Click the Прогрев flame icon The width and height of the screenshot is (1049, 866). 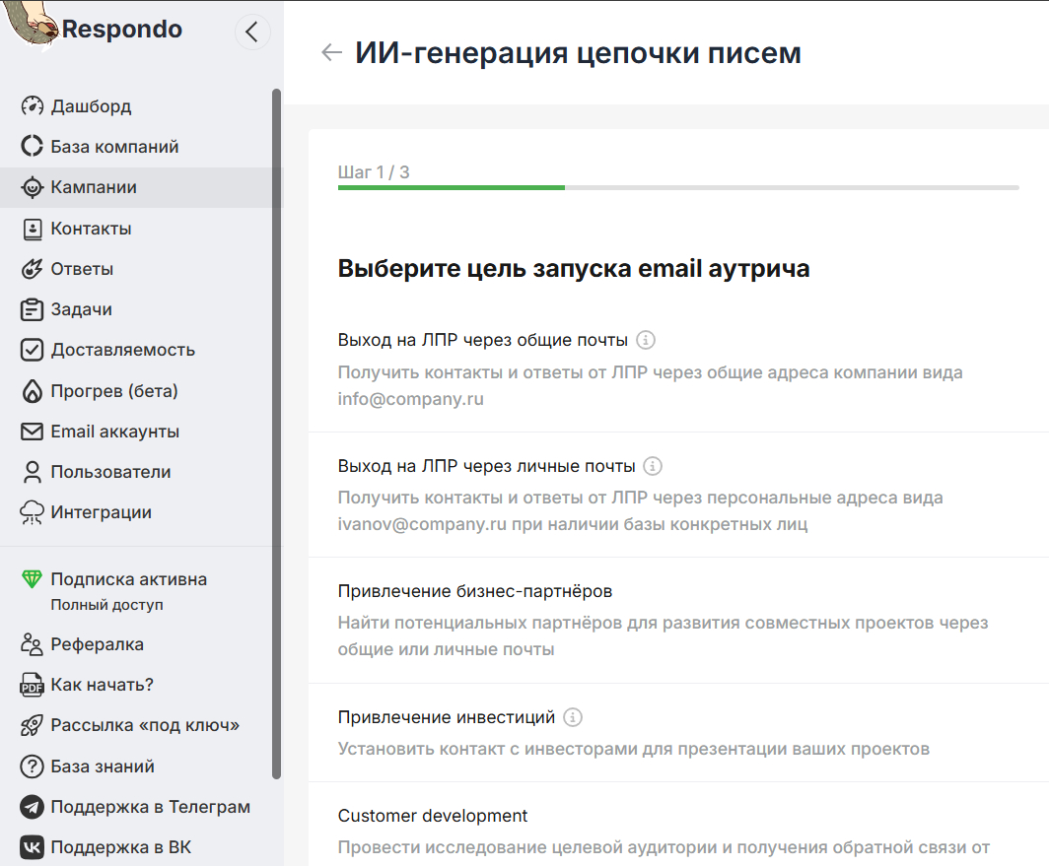pos(32,391)
